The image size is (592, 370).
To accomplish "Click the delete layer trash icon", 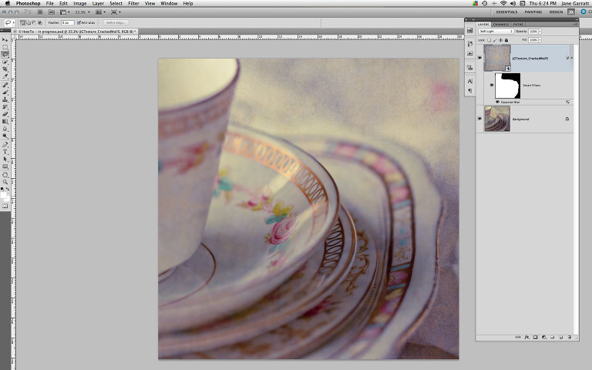I will [x=570, y=337].
